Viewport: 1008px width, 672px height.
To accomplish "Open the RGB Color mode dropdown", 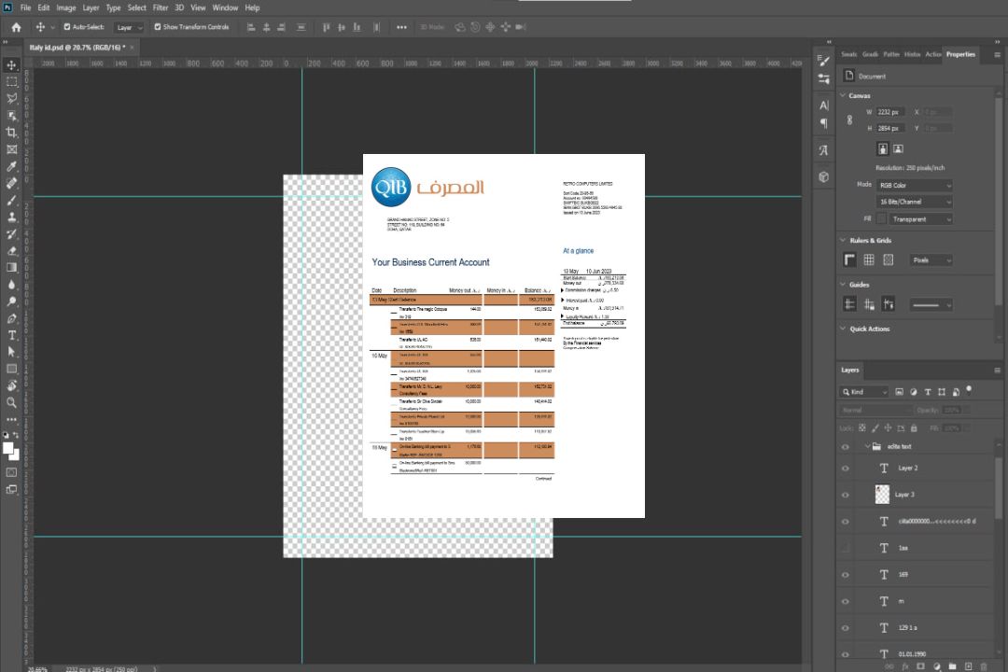I will (x=914, y=185).
